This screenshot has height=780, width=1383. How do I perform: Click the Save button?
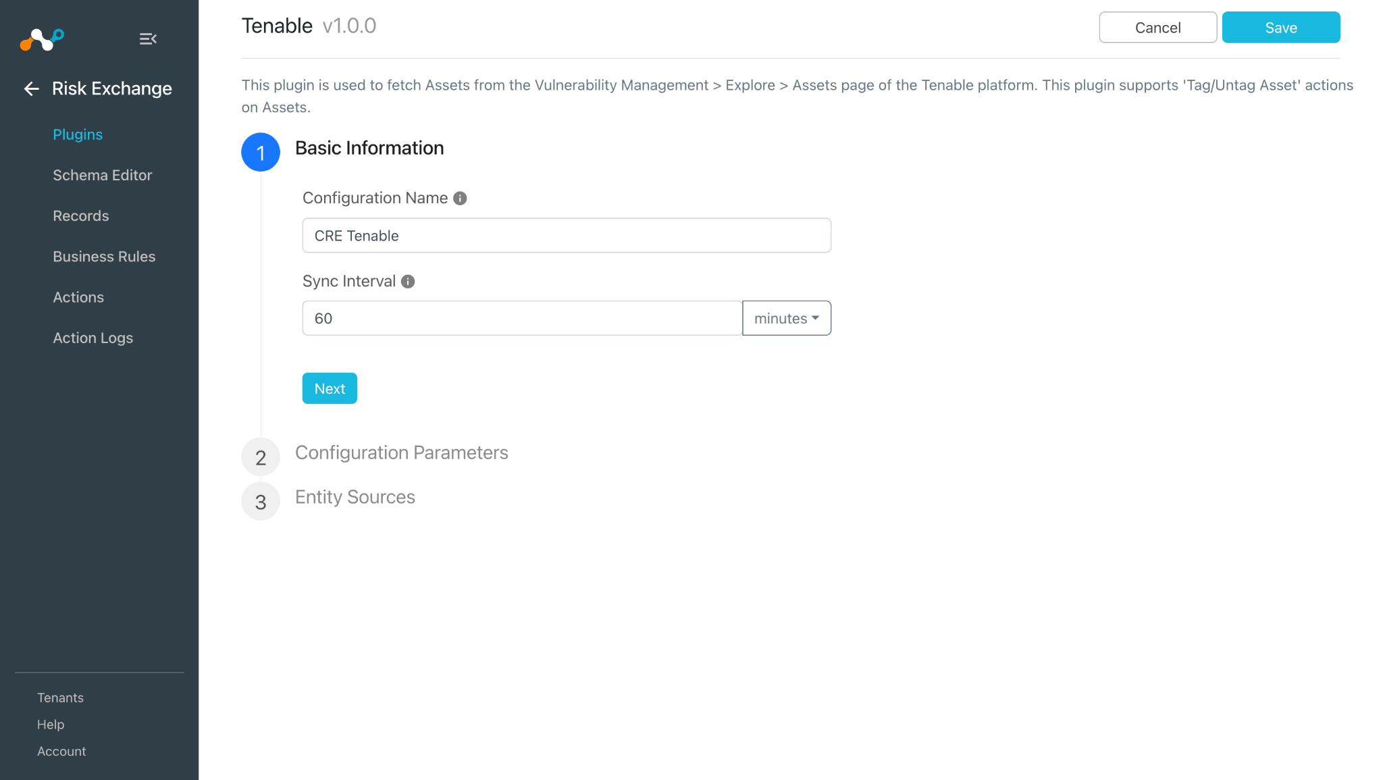click(x=1281, y=28)
